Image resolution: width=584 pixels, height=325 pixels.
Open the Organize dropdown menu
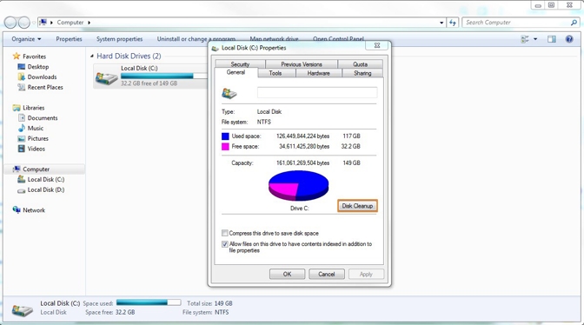pos(26,39)
